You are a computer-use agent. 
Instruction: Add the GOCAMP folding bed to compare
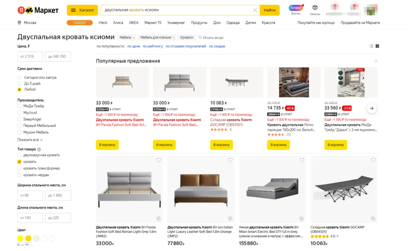pyautogui.click(x=373, y=218)
